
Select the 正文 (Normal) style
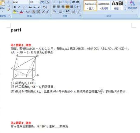(90, 6)
